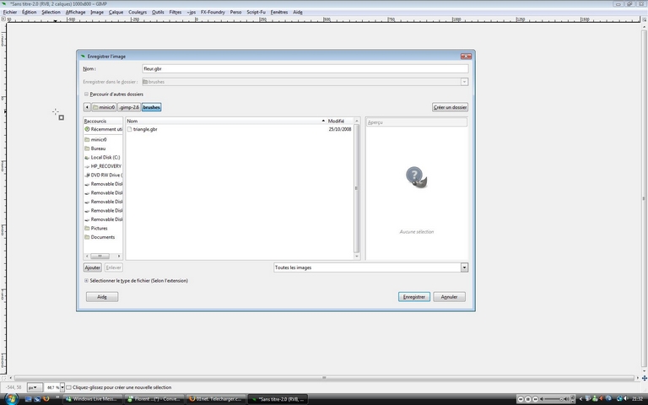Select Récemment utilisés shortcut
648x405 pixels.
pos(103,129)
